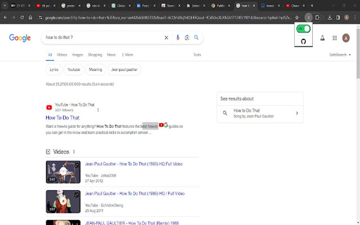Apply Youtube filter chip

[x=73, y=69]
